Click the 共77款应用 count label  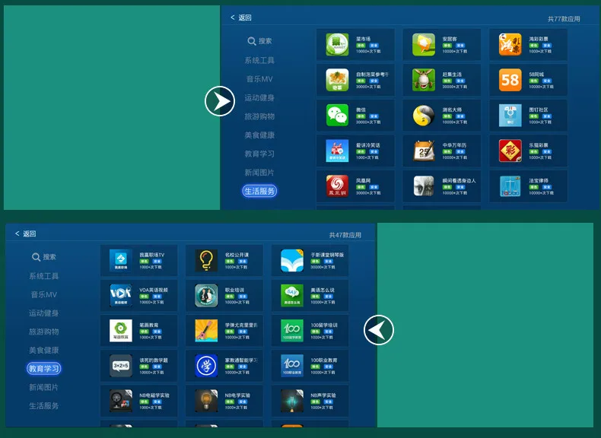tap(564, 19)
